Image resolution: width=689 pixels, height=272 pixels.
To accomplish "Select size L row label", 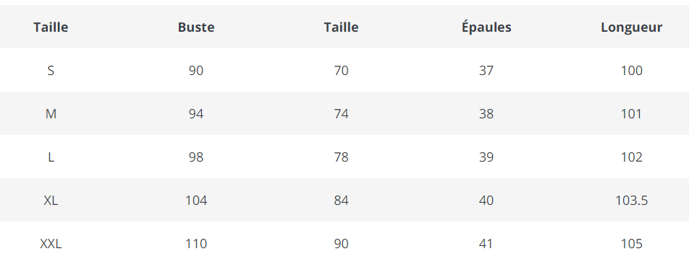I will pos(51,157).
